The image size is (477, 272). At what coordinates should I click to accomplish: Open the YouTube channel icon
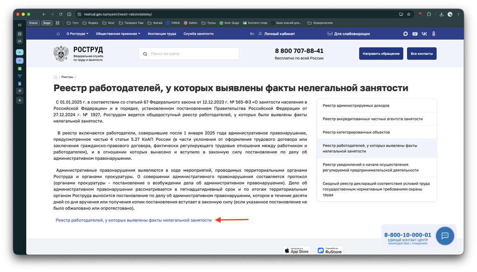415,33
